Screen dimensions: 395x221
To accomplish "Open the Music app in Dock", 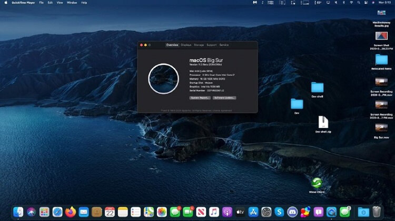I will [x=214, y=212].
